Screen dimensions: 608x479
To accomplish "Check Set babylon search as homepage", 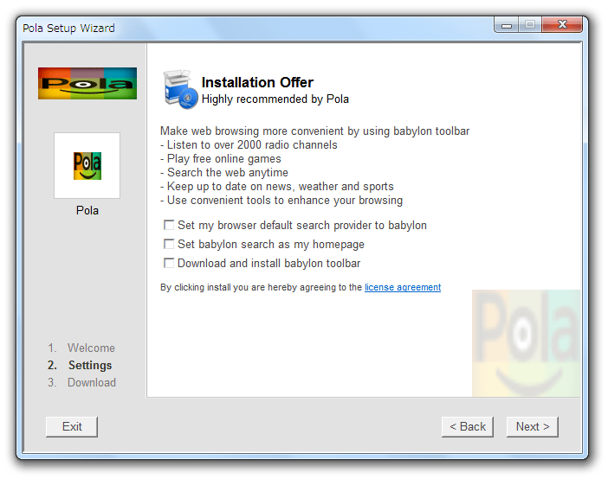I will click(169, 244).
